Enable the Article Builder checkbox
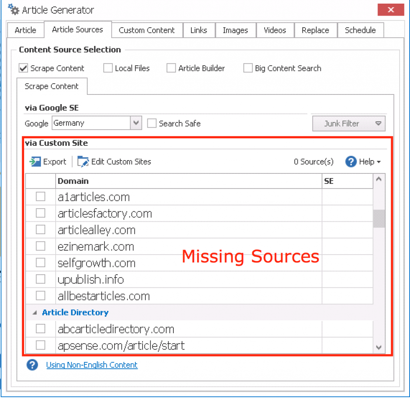 (x=171, y=68)
